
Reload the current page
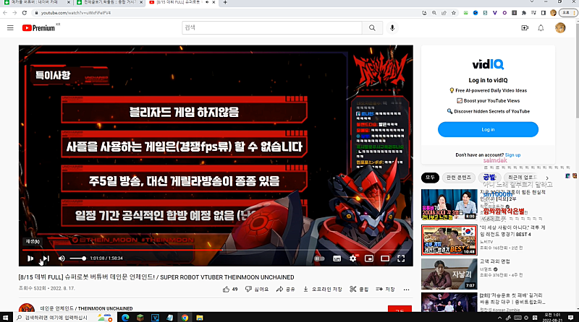[x=25, y=12]
